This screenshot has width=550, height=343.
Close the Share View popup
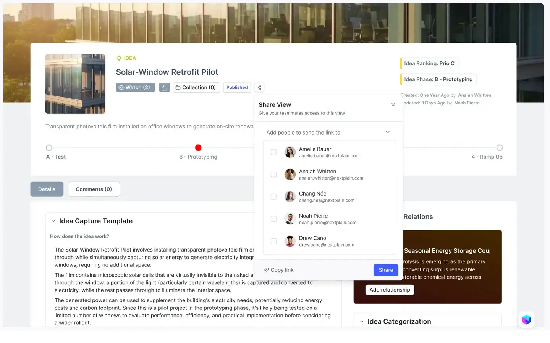tap(393, 105)
